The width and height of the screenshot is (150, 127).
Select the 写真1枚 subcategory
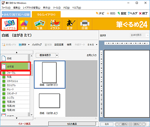click(15, 102)
